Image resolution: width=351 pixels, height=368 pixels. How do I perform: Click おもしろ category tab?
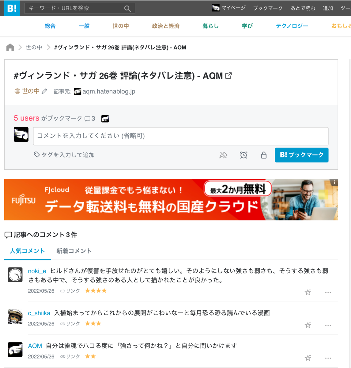pyautogui.click(x=341, y=26)
